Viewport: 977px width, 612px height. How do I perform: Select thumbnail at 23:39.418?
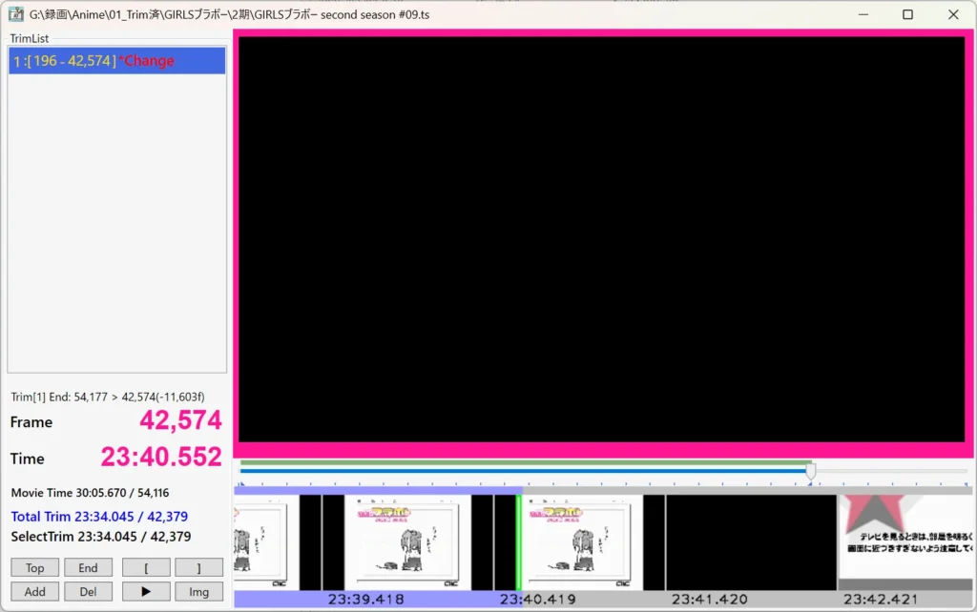coord(407,541)
